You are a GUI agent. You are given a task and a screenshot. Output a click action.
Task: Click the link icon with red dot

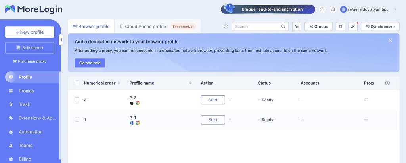pos(353,27)
